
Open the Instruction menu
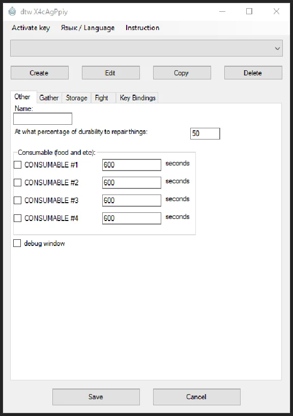[142, 28]
